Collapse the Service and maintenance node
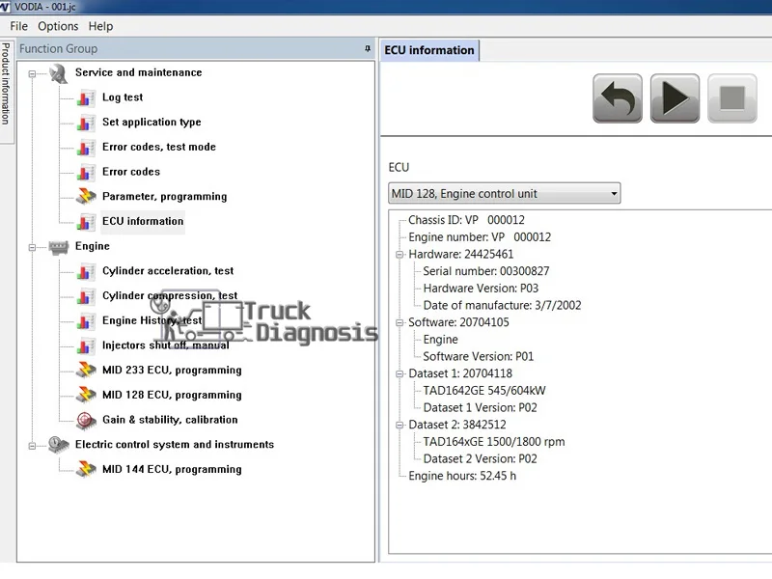 pos(33,72)
